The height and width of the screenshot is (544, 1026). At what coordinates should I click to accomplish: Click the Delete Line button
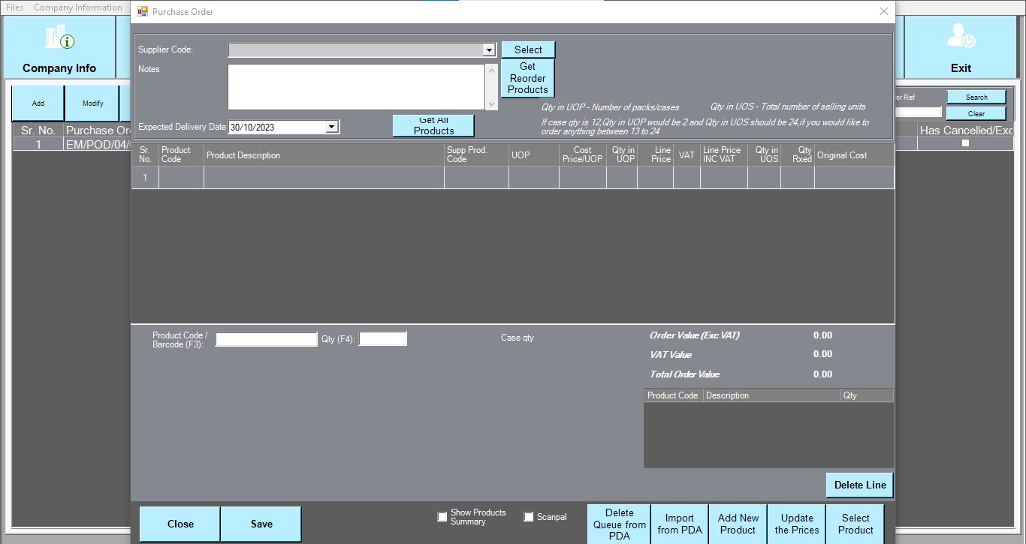(x=860, y=485)
